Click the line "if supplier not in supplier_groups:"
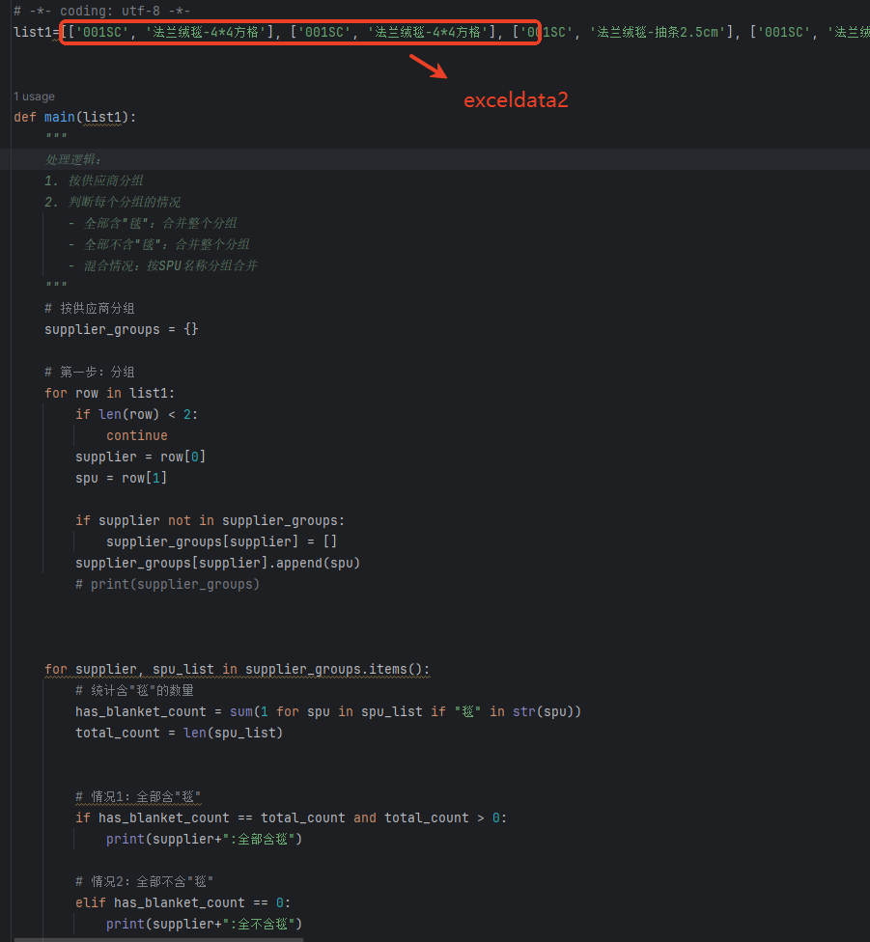The height and width of the screenshot is (942, 870). tap(210, 520)
